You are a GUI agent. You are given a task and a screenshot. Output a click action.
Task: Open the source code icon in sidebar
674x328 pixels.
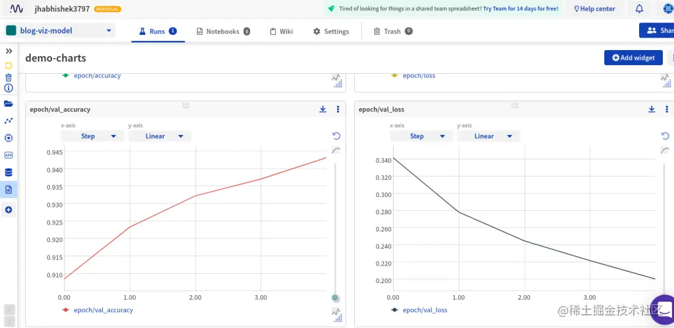point(9,155)
